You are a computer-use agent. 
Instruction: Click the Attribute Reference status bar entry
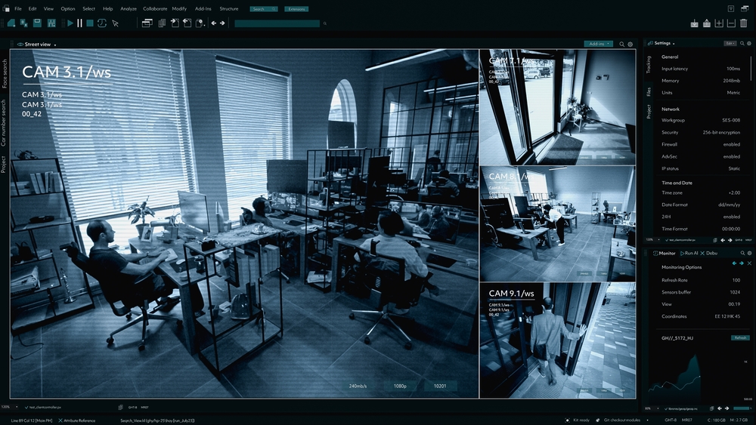coord(76,420)
